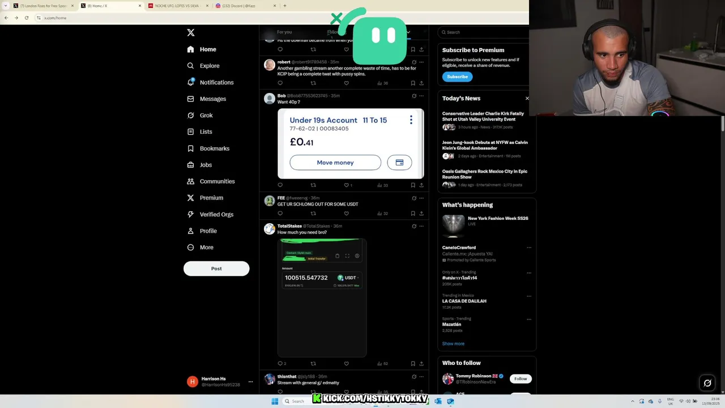725x408 pixels.
Task: Open the Windows Start button
Action: [275, 401]
